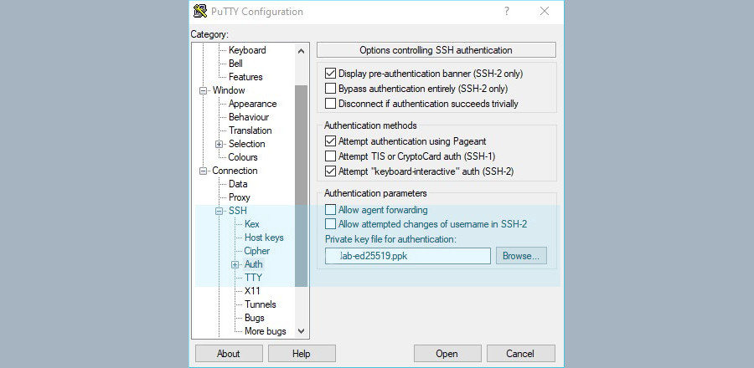Open Host keys settings category
The height and width of the screenshot is (368, 754).
(x=264, y=238)
